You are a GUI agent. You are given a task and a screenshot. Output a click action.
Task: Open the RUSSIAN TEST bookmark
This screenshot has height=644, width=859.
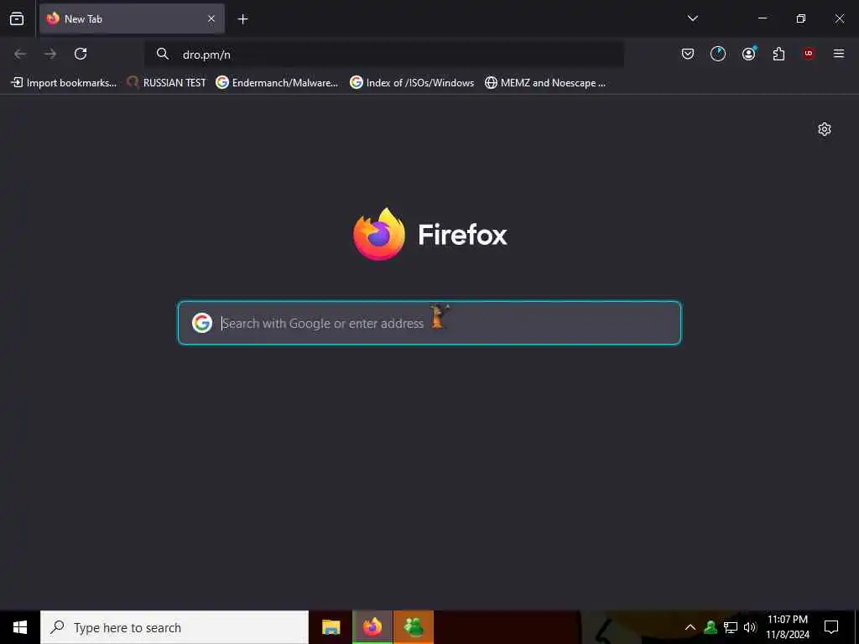click(167, 83)
